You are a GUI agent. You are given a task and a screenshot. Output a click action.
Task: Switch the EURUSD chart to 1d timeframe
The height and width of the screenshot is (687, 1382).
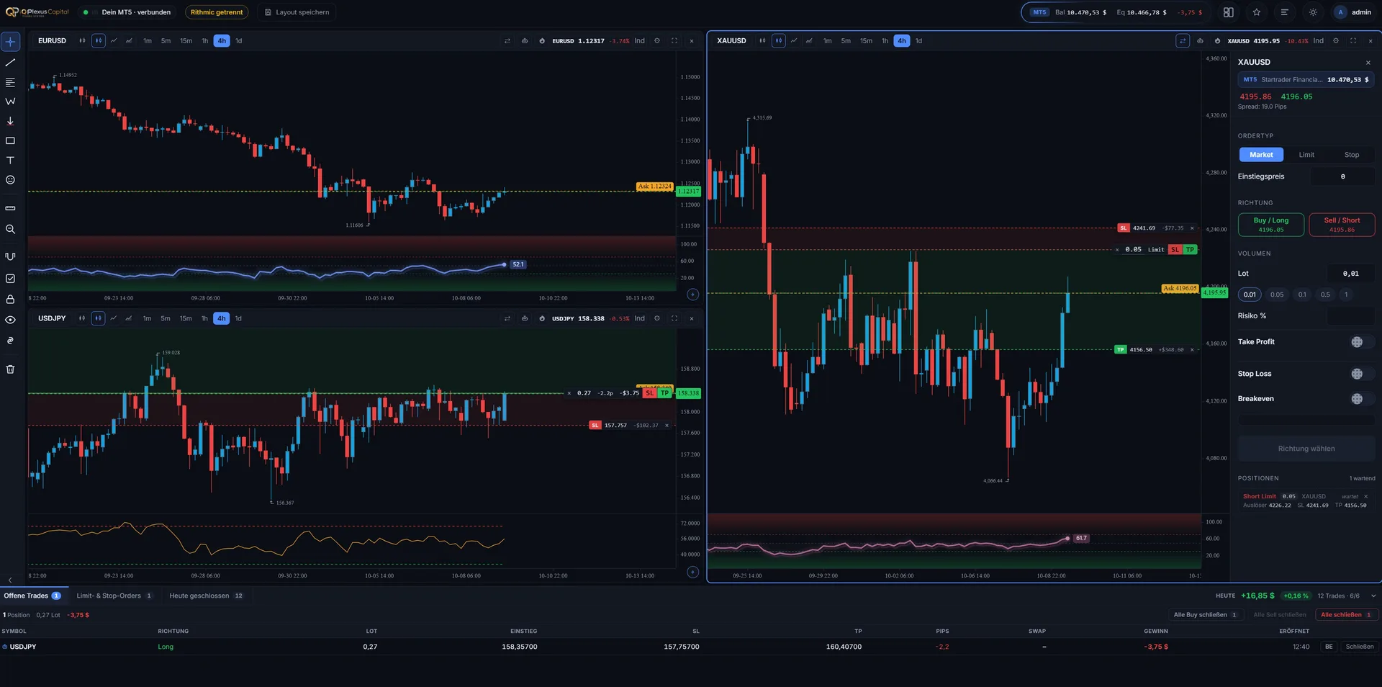click(239, 41)
